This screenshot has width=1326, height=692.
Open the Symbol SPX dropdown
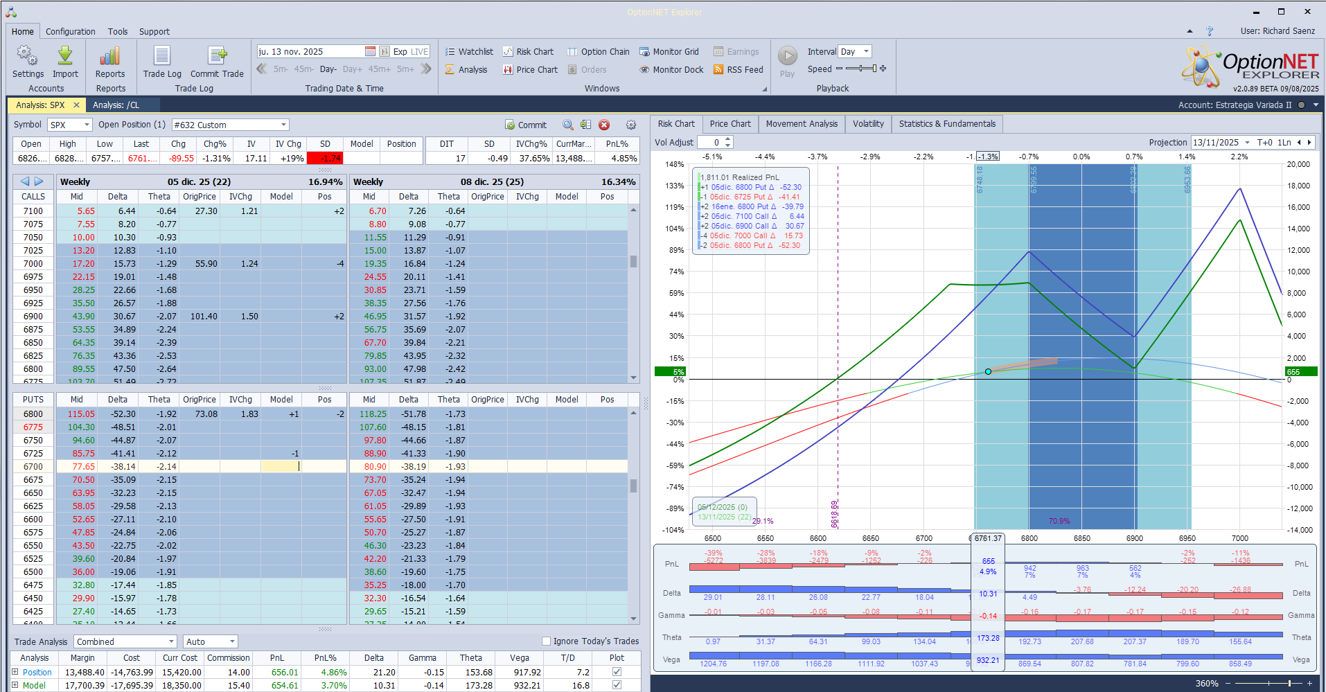point(87,125)
